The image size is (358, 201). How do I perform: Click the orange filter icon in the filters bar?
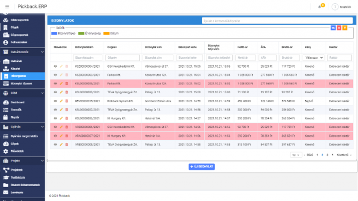pyautogui.click(x=345, y=28)
